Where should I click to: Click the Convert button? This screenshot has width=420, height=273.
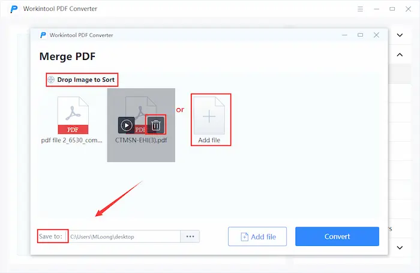(337, 236)
